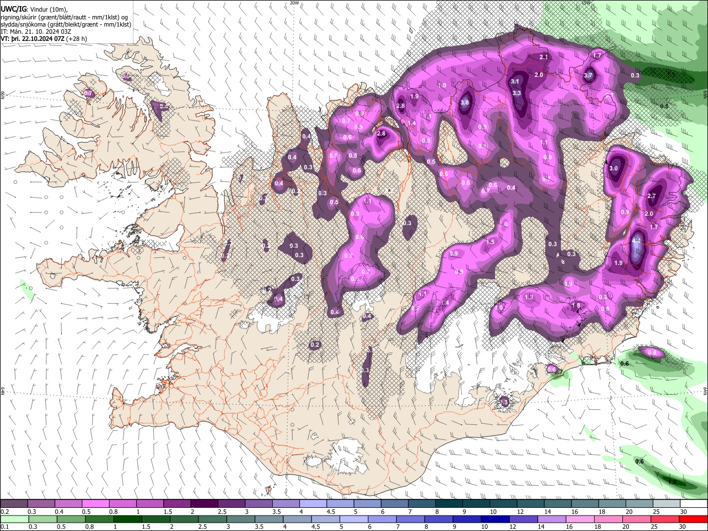Click the darkest green 1–1.5 rain swatch
Image resolution: width=708 pixels, height=531 pixels.
click(x=127, y=519)
